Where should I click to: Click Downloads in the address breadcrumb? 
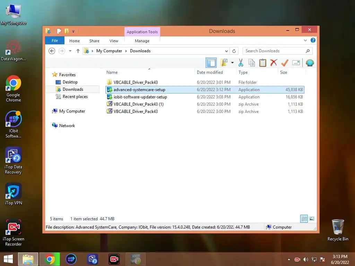140,51
